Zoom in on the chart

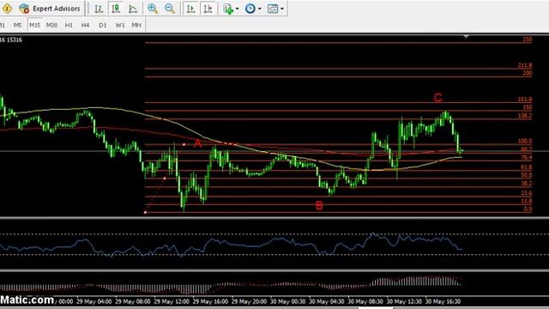(x=153, y=9)
